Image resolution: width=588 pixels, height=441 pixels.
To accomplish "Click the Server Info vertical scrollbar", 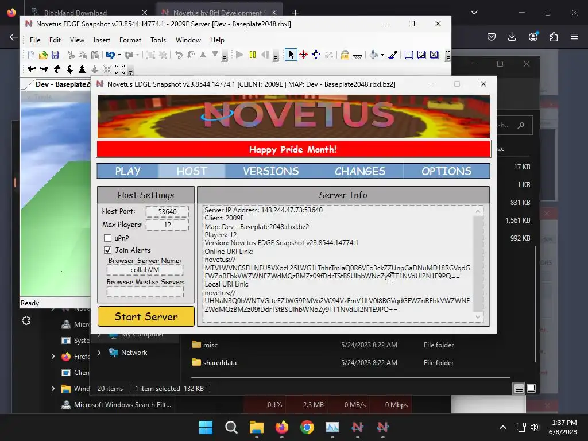I will coord(478,264).
